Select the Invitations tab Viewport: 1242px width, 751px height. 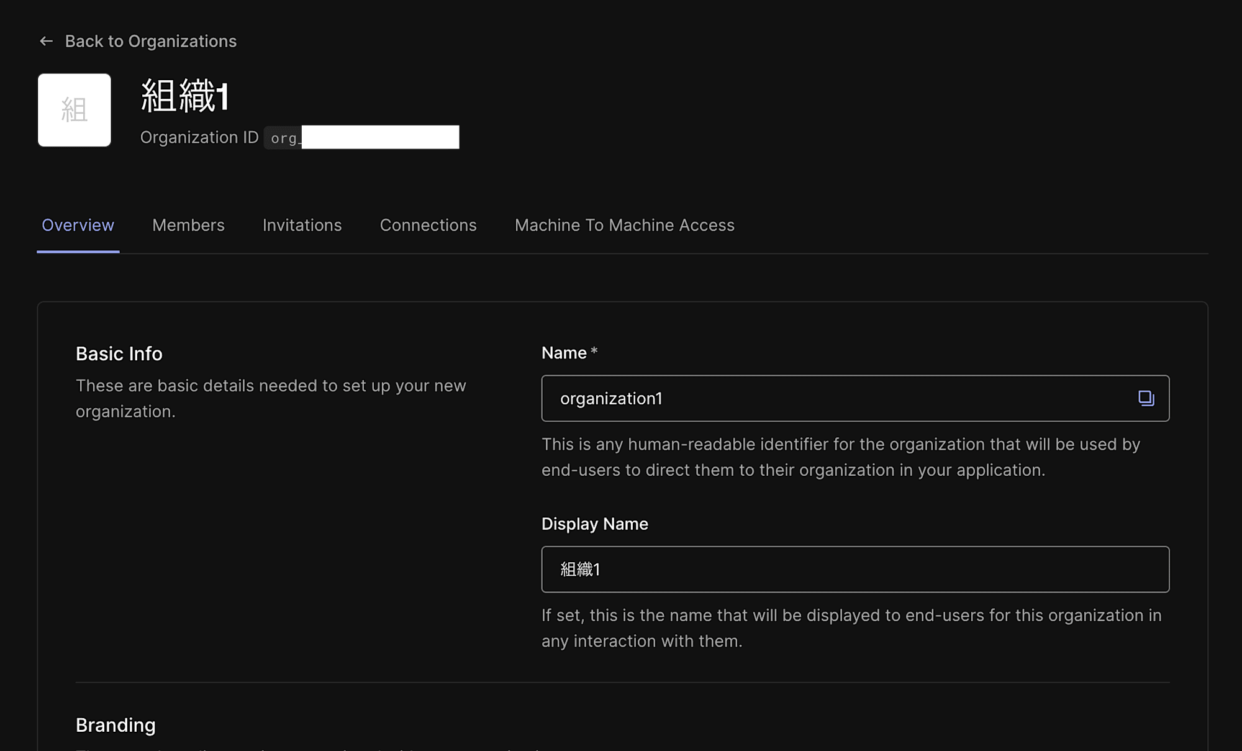click(302, 225)
